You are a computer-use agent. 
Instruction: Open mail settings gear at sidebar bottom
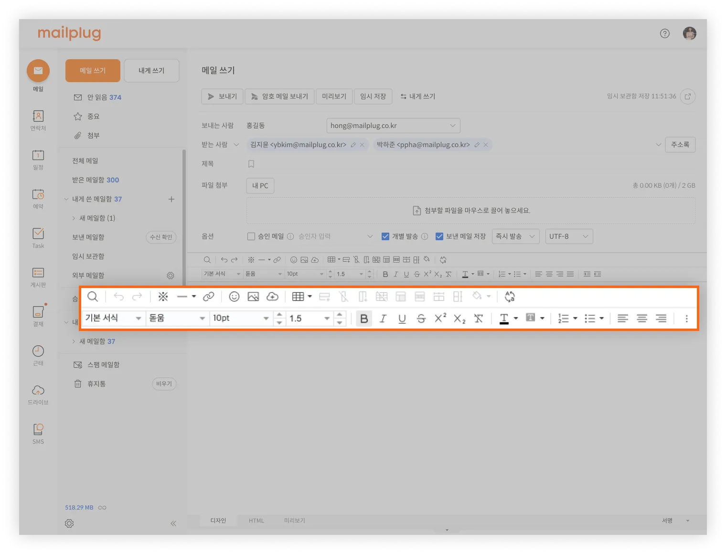tap(69, 523)
